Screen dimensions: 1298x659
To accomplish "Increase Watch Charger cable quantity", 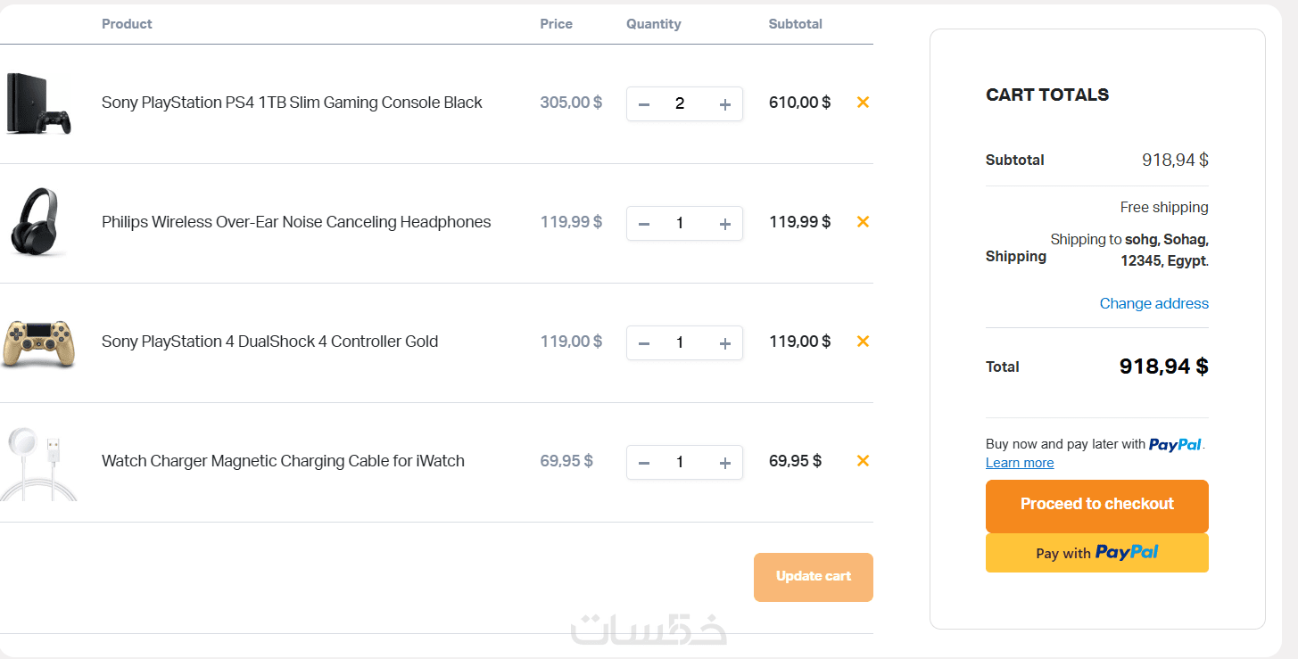I will pyautogui.click(x=724, y=463).
